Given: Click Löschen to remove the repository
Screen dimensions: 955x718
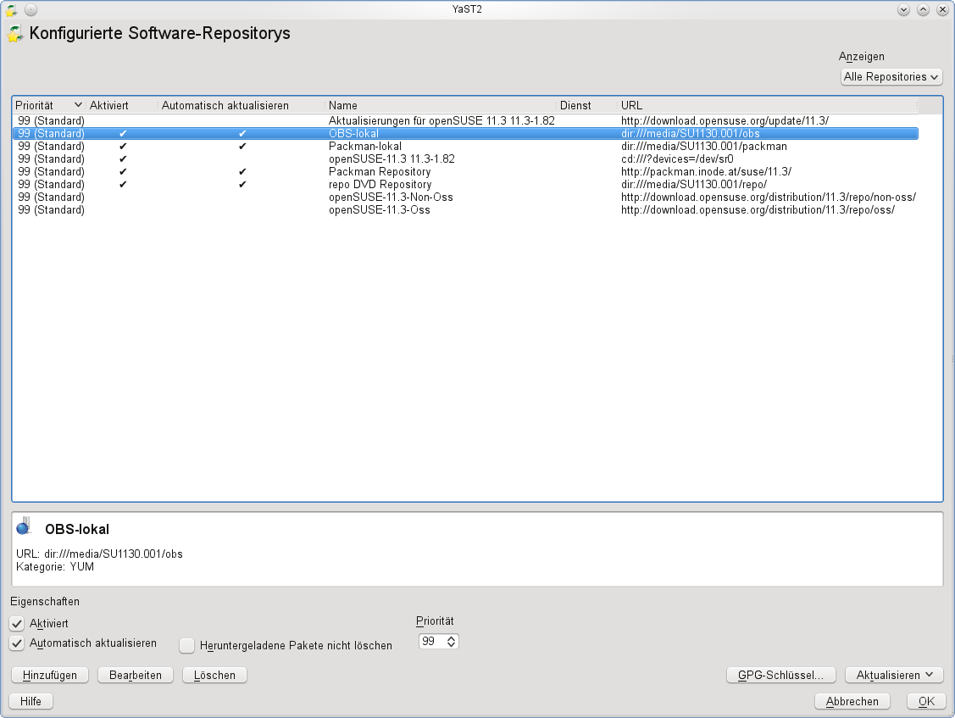Looking at the screenshot, I should [x=214, y=675].
